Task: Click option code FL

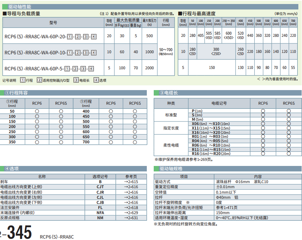Action: pos(100,208)
